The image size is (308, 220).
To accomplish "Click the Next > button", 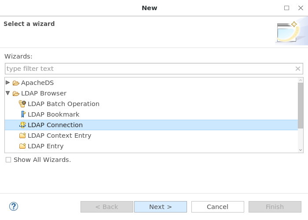I will (161, 207).
